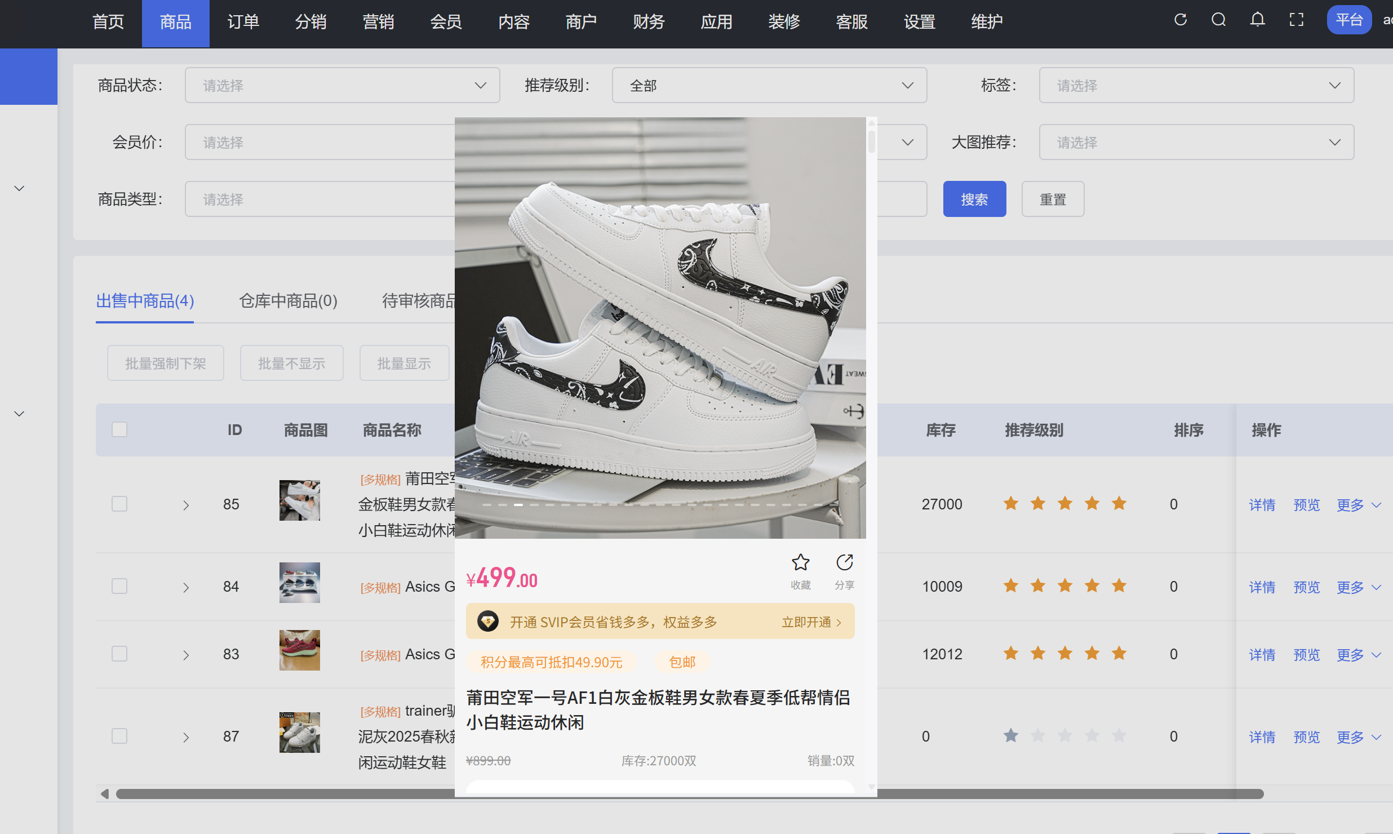Open 设置 in top navigation
Viewport: 1393px width, 834px height.
[920, 22]
